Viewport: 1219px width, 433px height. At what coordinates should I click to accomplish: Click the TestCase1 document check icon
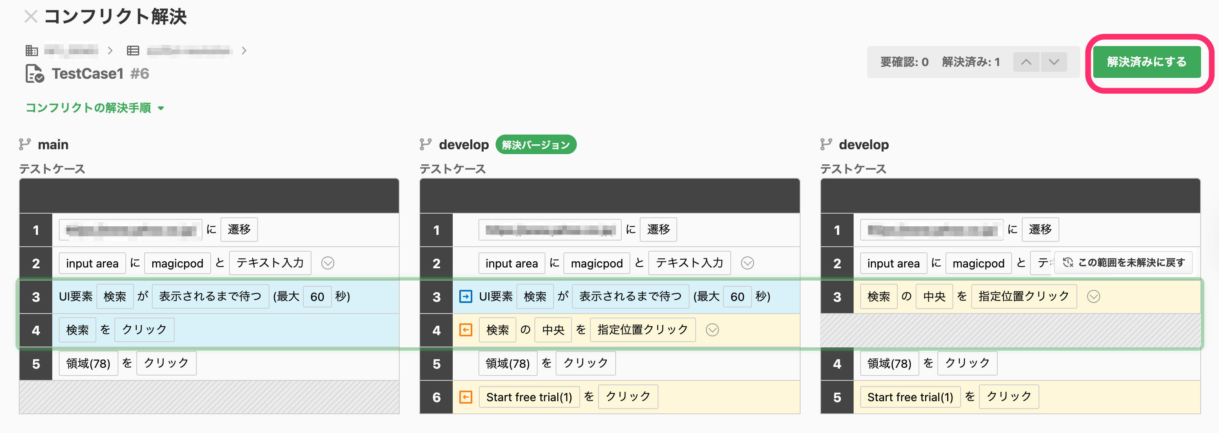pyautogui.click(x=35, y=74)
